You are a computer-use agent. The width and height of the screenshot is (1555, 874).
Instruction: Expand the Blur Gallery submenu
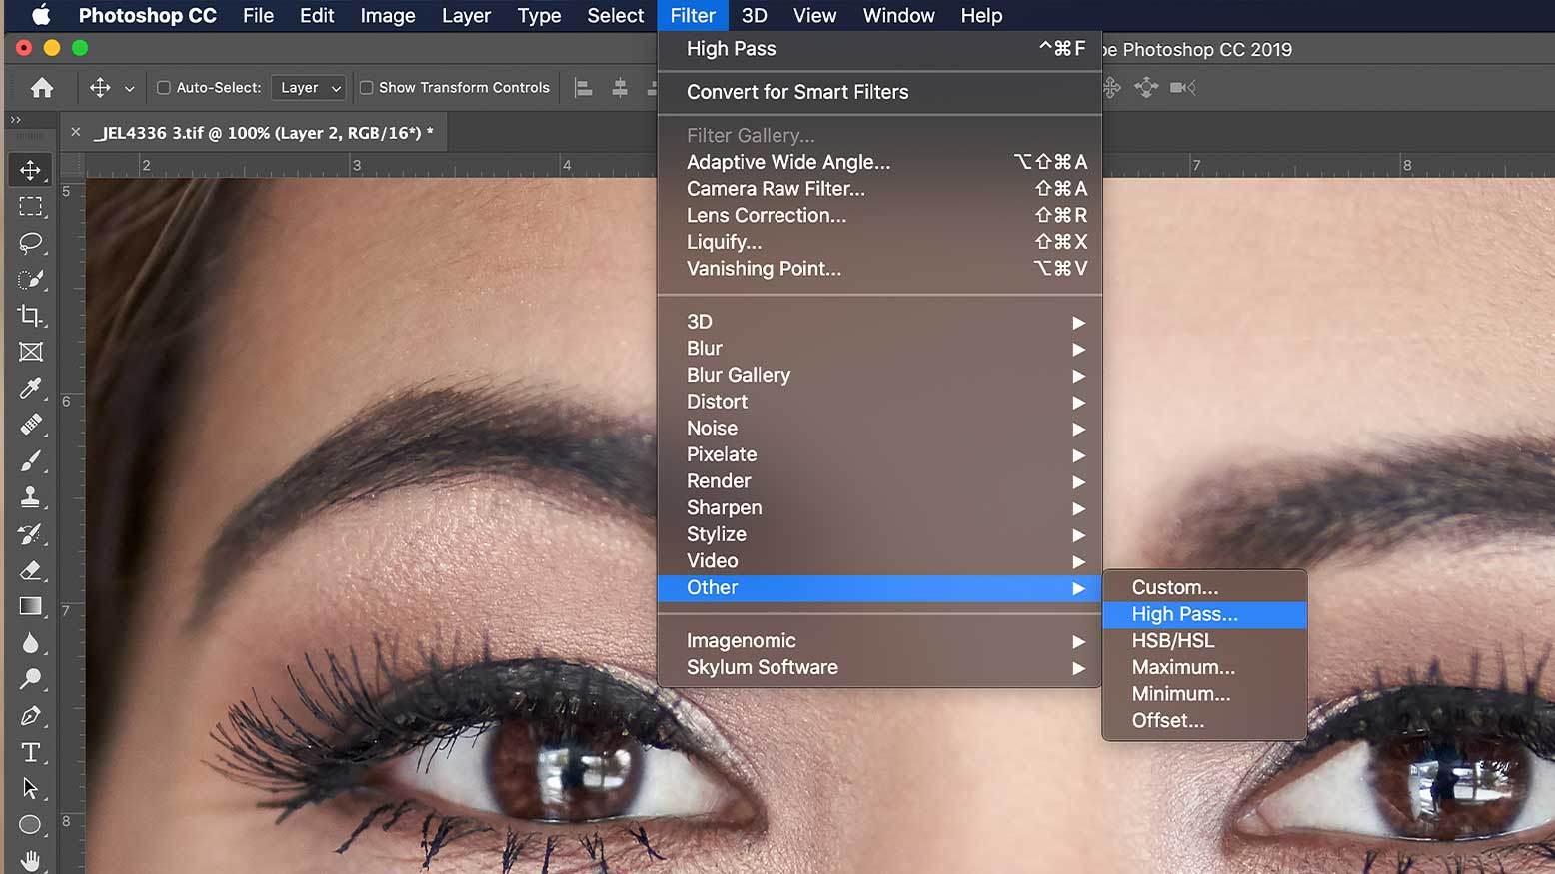pyautogui.click(x=879, y=375)
